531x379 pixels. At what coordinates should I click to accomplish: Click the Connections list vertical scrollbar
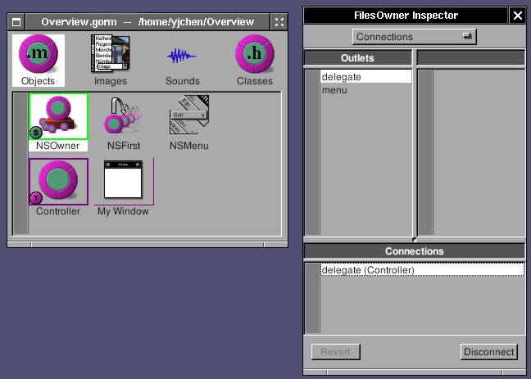(311, 298)
